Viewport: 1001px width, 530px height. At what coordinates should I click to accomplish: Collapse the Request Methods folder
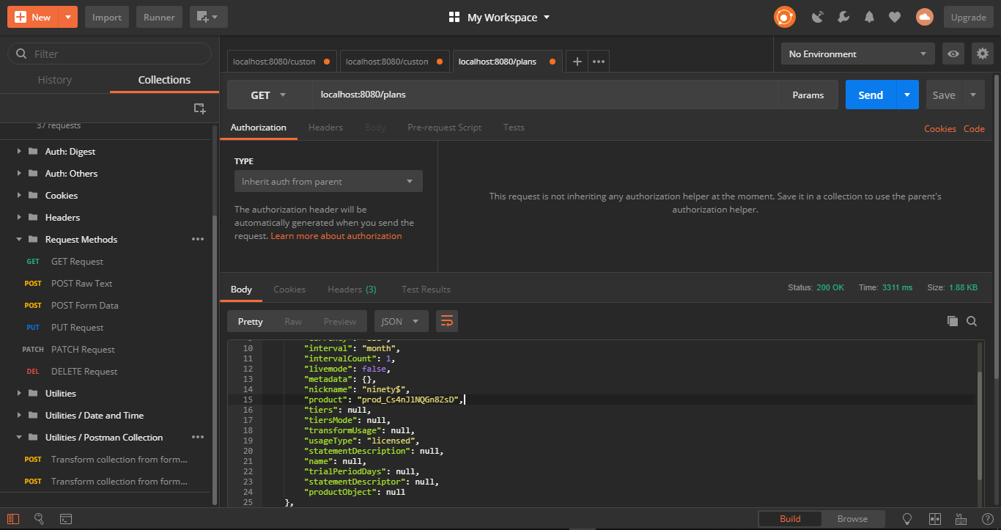tap(19, 240)
